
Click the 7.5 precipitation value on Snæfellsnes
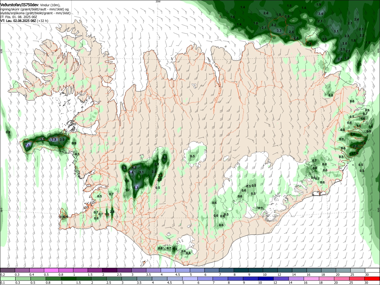point(28,145)
